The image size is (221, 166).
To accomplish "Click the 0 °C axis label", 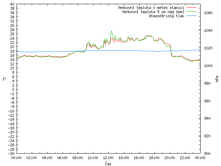I will (13, 90).
